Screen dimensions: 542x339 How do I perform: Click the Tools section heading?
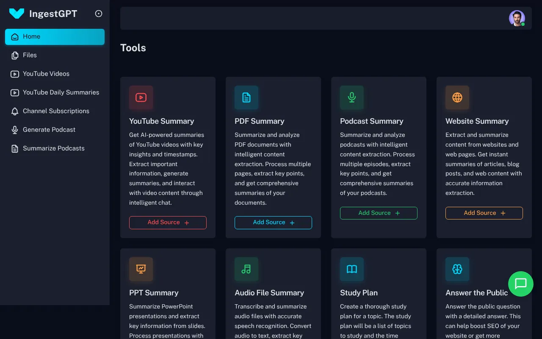pyautogui.click(x=133, y=48)
